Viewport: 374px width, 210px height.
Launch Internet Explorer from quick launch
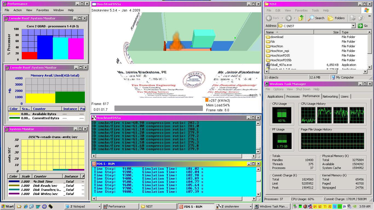[x=25, y=206]
